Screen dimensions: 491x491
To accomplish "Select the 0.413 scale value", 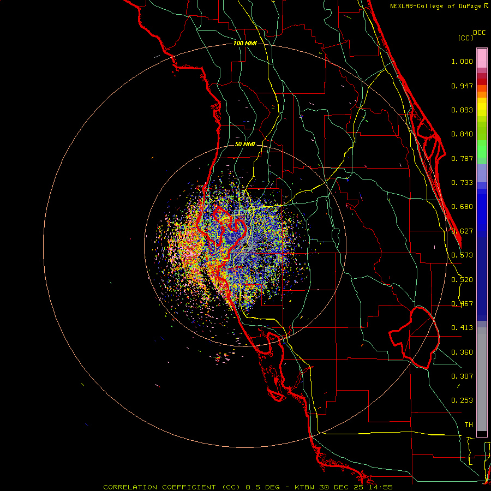I will point(462,328).
